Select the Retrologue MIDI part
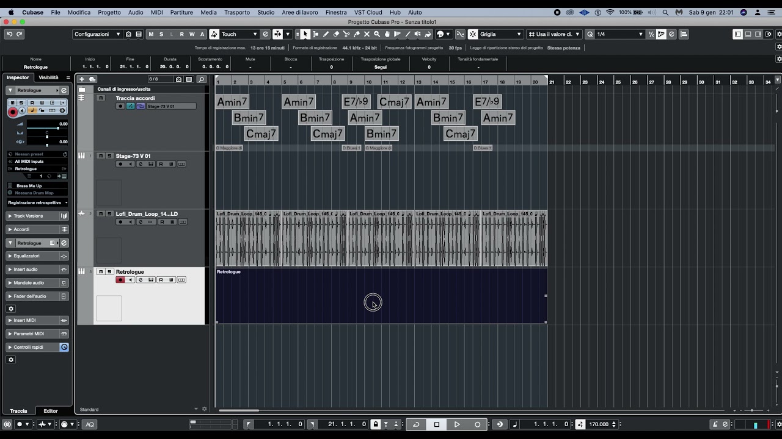782x439 pixels. [x=381, y=296]
